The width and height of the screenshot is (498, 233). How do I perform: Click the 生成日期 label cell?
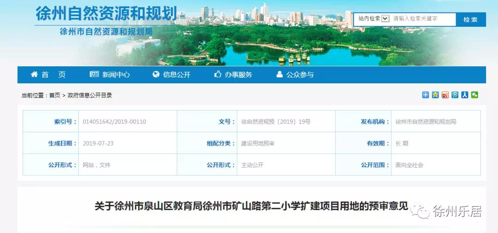[x=51, y=143]
